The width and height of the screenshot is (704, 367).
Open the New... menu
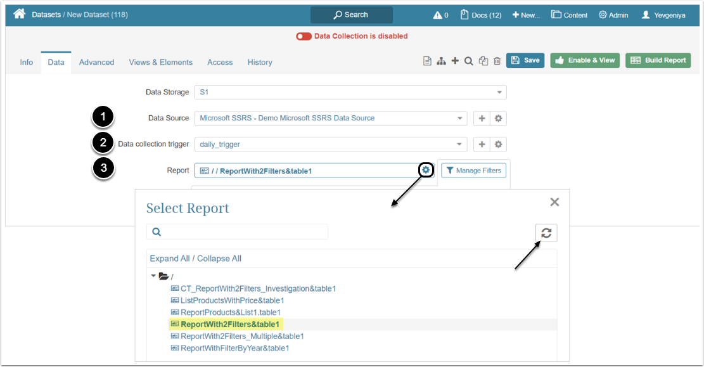pyautogui.click(x=526, y=15)
